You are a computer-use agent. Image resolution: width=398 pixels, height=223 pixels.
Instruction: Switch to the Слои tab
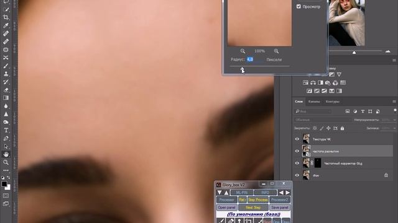298,102
